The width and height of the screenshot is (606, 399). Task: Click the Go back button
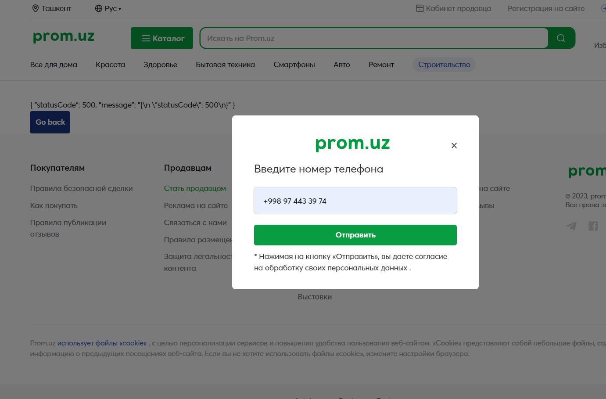tap(50, 122)
